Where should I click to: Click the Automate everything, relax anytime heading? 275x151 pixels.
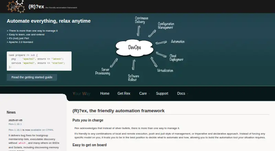point(48,21)
